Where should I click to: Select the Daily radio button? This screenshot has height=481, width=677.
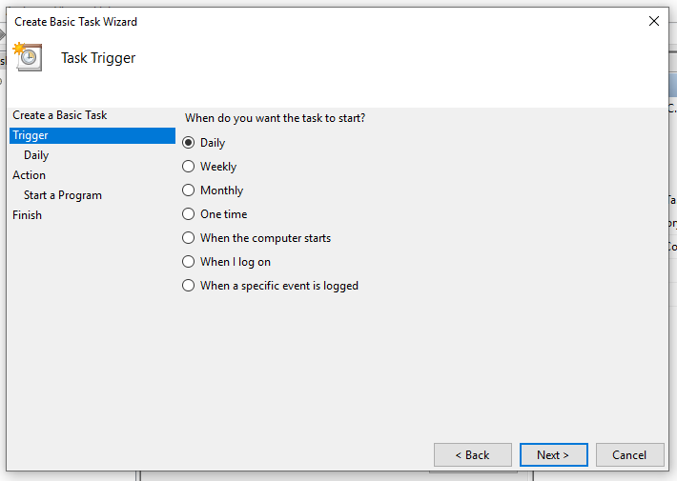point(188,142)
